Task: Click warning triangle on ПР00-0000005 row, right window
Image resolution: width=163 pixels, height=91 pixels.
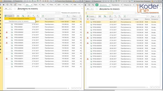Action: (88, 43)
